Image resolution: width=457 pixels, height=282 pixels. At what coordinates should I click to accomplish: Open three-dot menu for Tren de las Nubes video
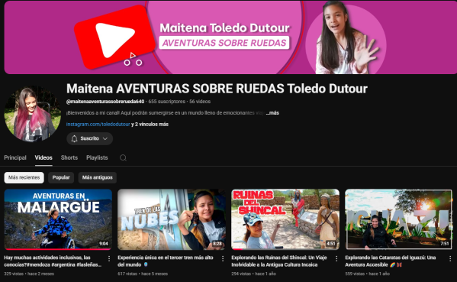[x=223, y=258]
